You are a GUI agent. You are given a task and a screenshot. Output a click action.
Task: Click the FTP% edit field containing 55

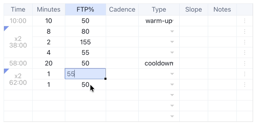pos(85,74)
